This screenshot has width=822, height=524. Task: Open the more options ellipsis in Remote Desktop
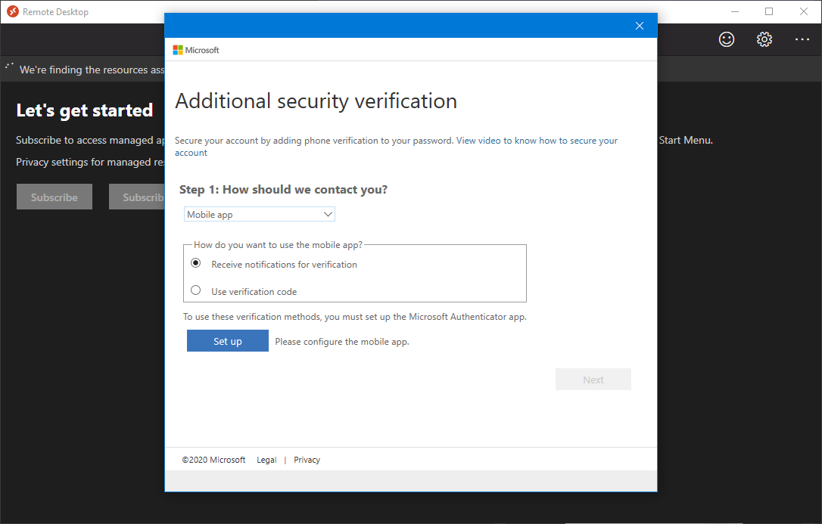pos(802,39)
